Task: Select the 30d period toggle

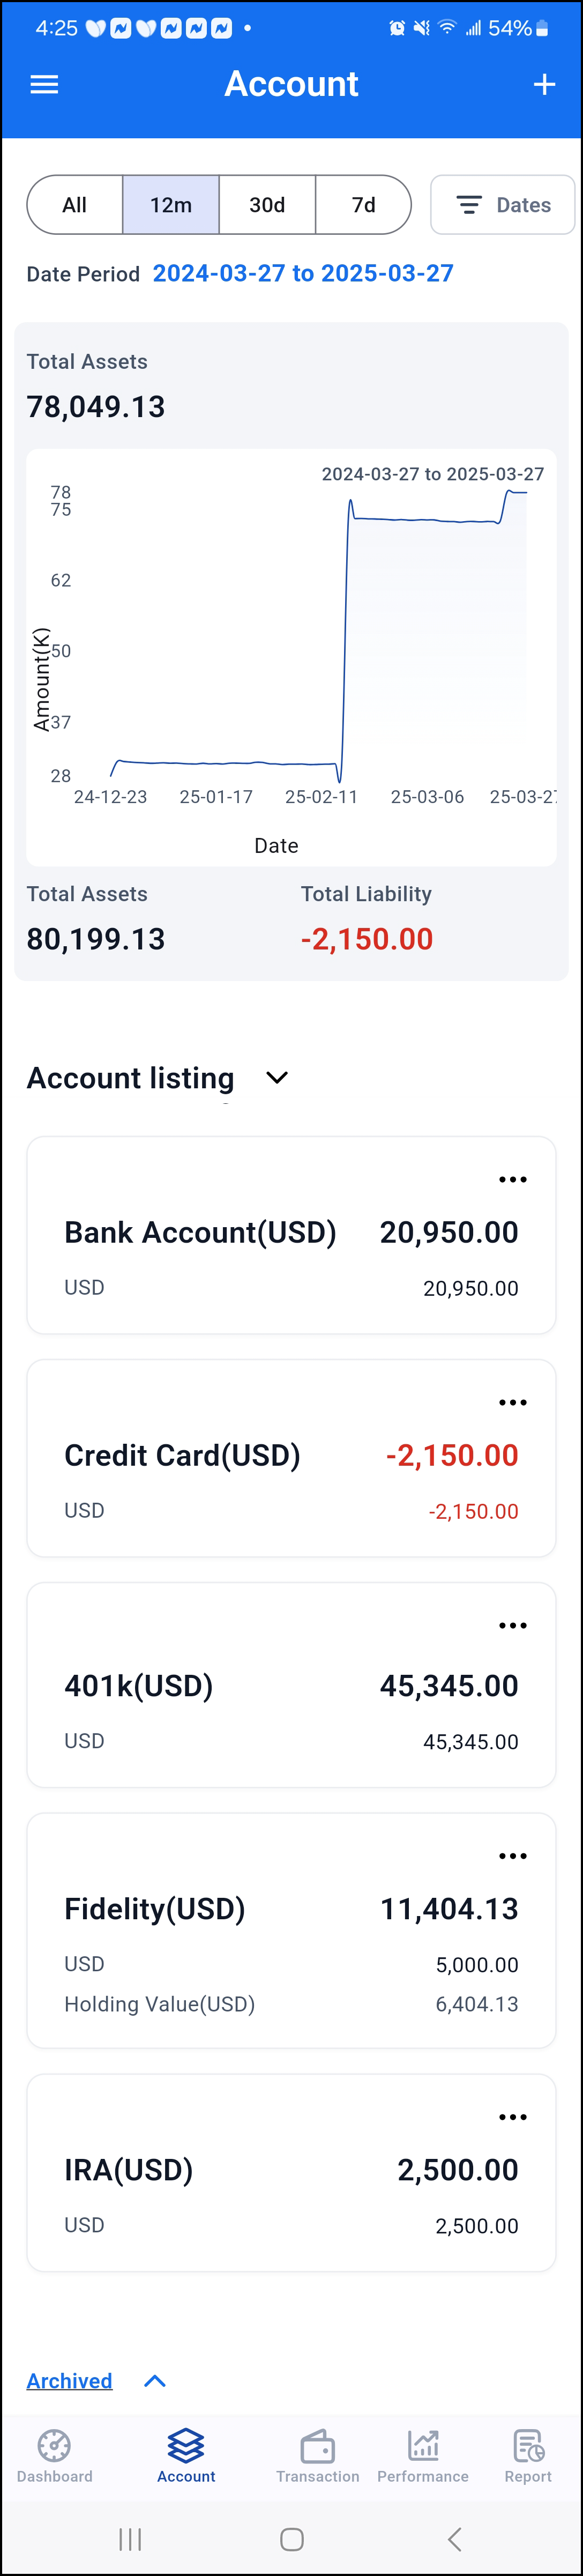Action: point(267,205)
